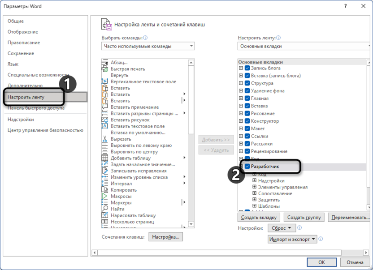
Task: Select the Быстрая печать icon
Action: click(105, 69)
